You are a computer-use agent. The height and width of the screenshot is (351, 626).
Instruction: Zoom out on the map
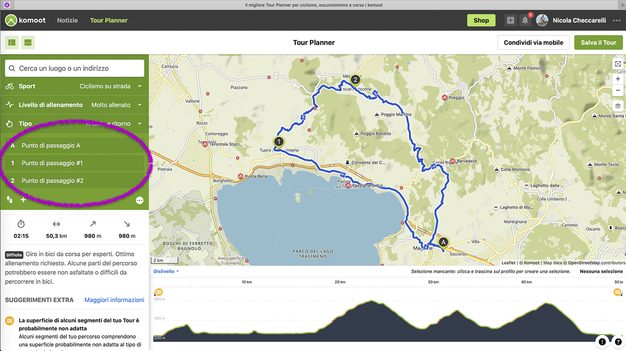tap(618, 90)
